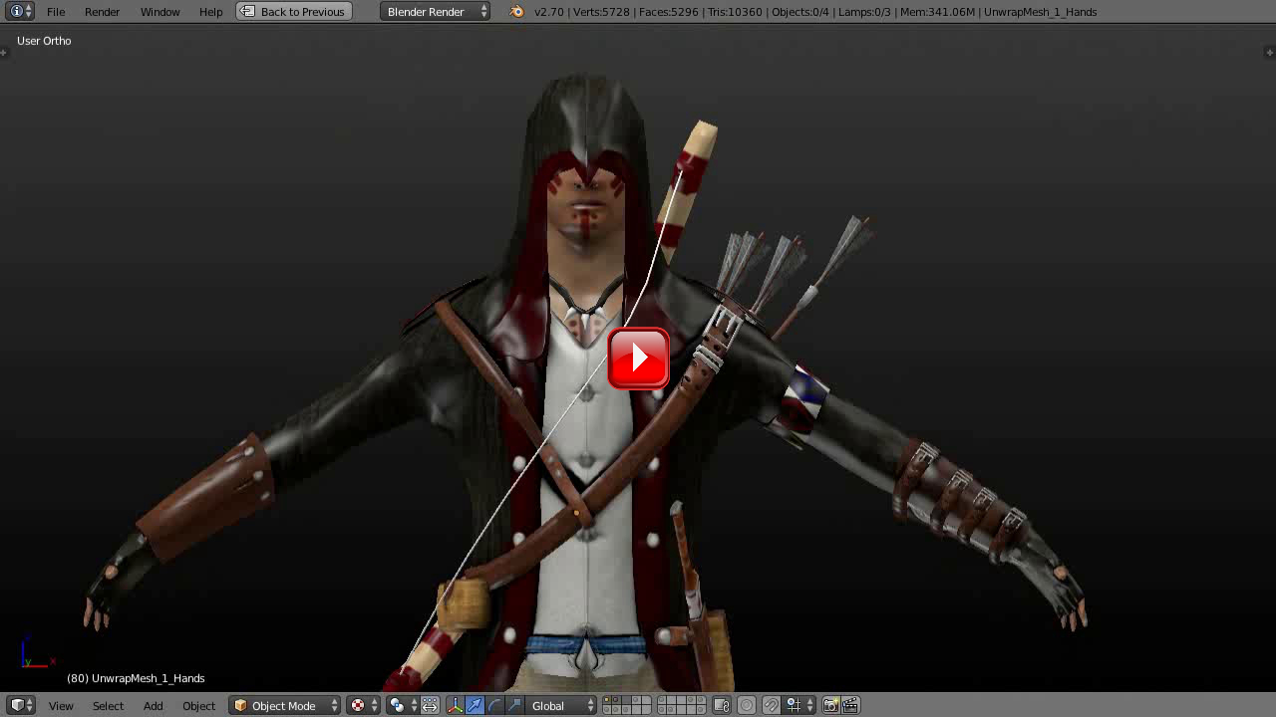The height and width of the screenshot is (717, 1276).
Task: Open the Window menu
Action: (x=159, y=12)
